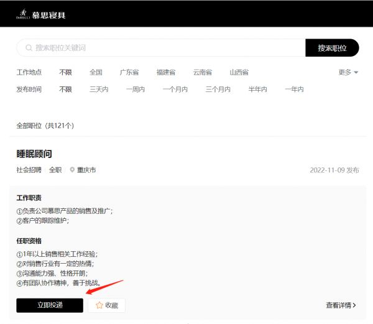Click the star icon on 收藏
373x324 pixels.
[x=99, y=305]
